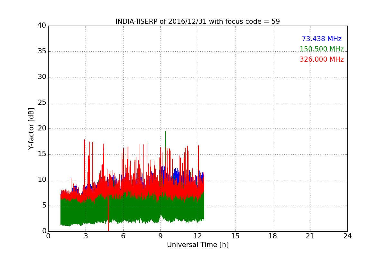The image size is (386, 257).
Task: Click the Universal Time [h] axis label
Action: point(198,245)
